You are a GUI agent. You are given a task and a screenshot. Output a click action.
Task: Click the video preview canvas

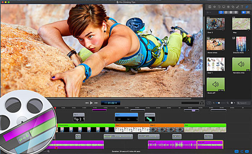click(102, 51)
